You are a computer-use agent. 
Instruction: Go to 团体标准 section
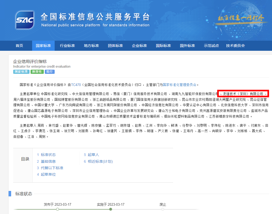click(115, 46)
